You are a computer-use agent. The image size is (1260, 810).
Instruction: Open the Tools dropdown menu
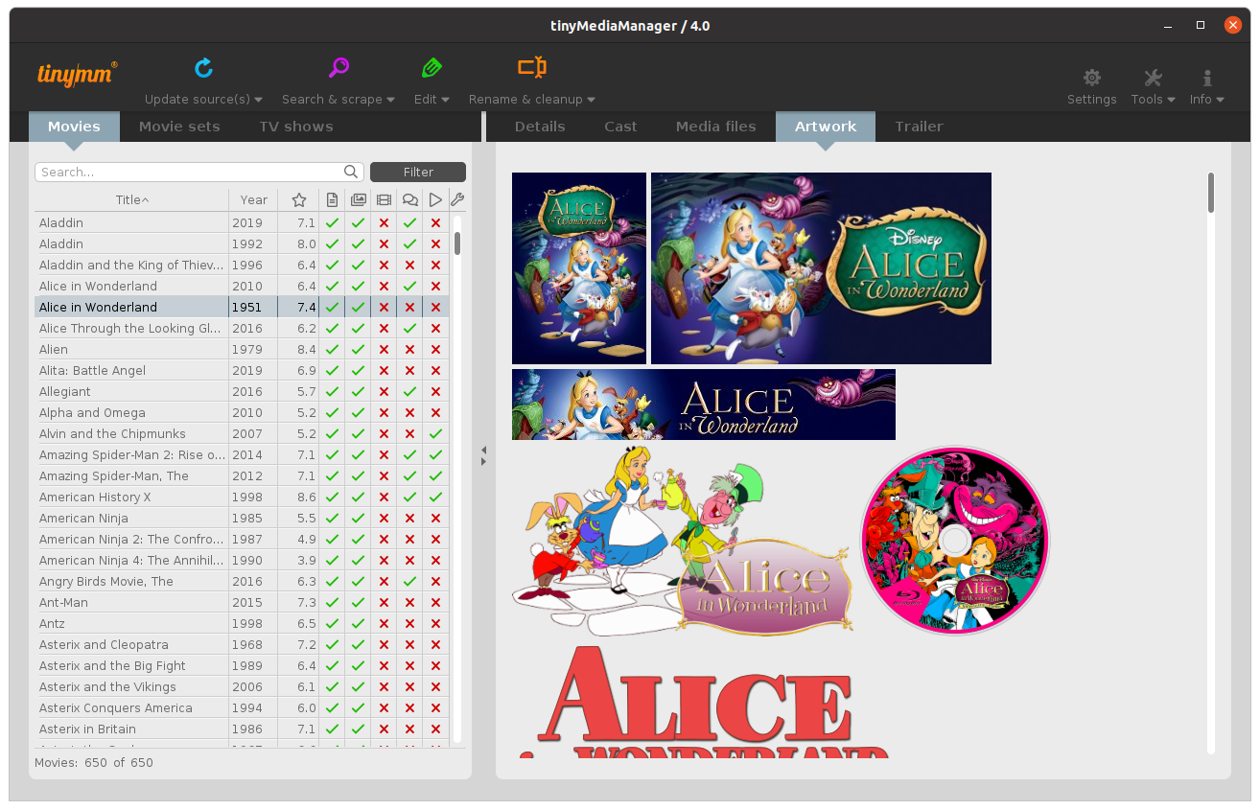point(1153,86)
